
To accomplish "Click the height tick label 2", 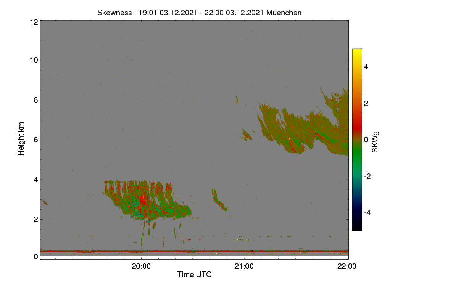I will [35, 219].
